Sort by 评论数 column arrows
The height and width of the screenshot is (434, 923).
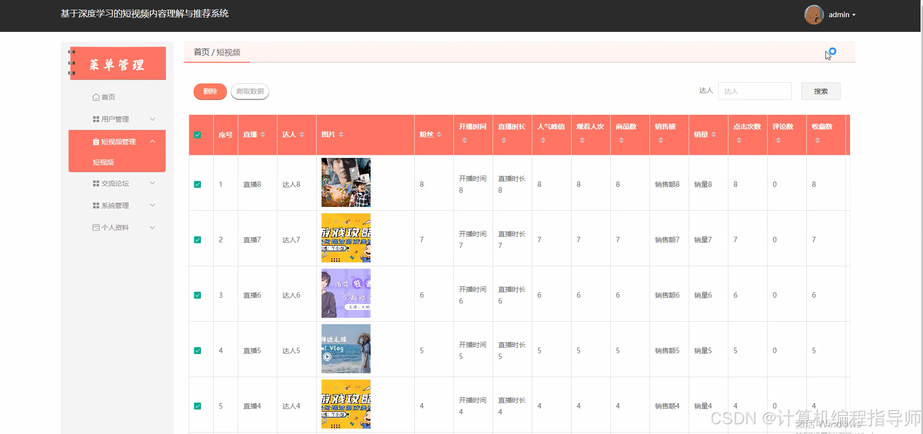778,141
